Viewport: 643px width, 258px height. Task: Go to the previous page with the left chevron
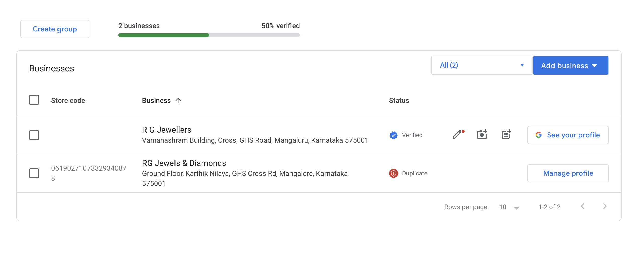pyautogui.click(x=583, y=206)
